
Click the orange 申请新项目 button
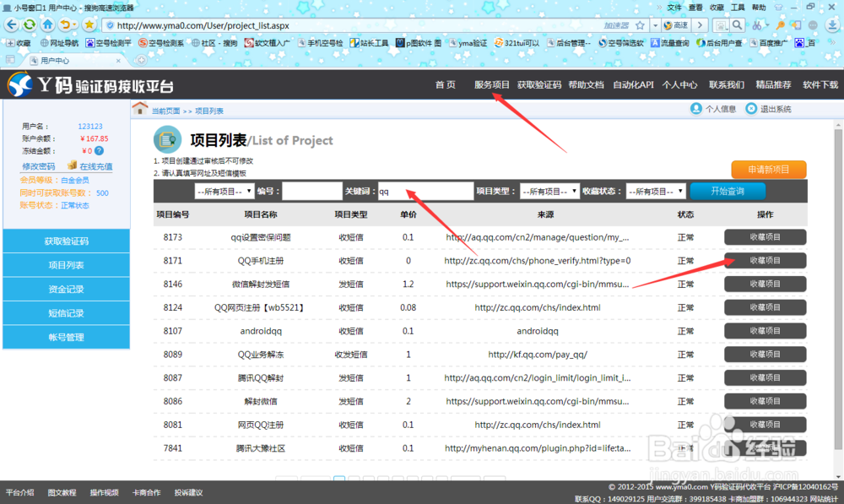coord(769,169)
